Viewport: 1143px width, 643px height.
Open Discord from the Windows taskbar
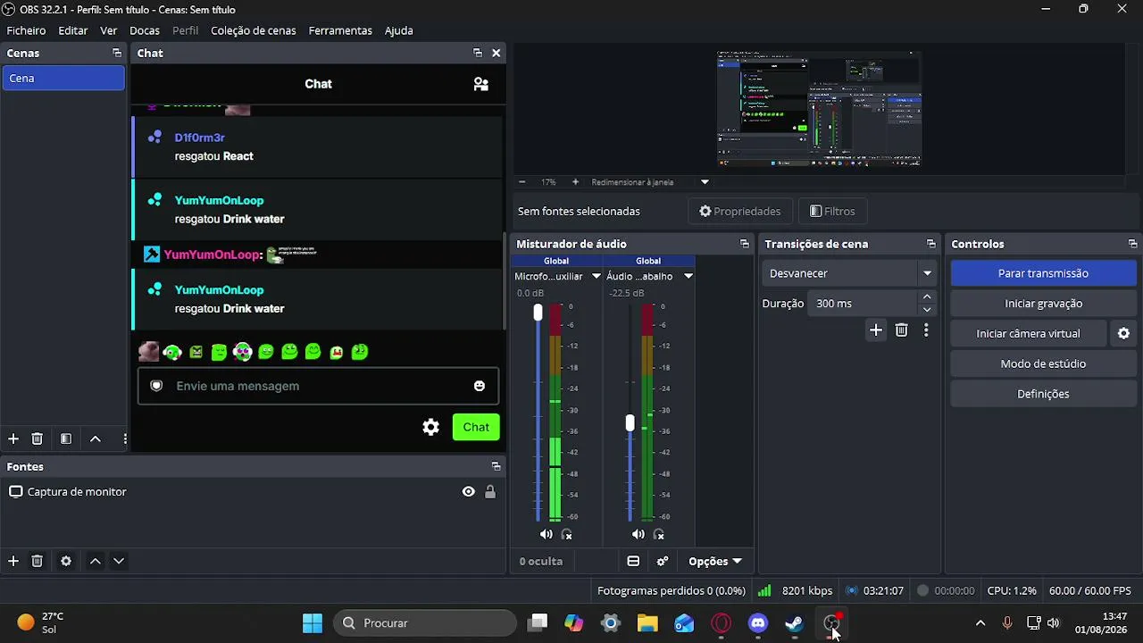[x=758, y=623]
